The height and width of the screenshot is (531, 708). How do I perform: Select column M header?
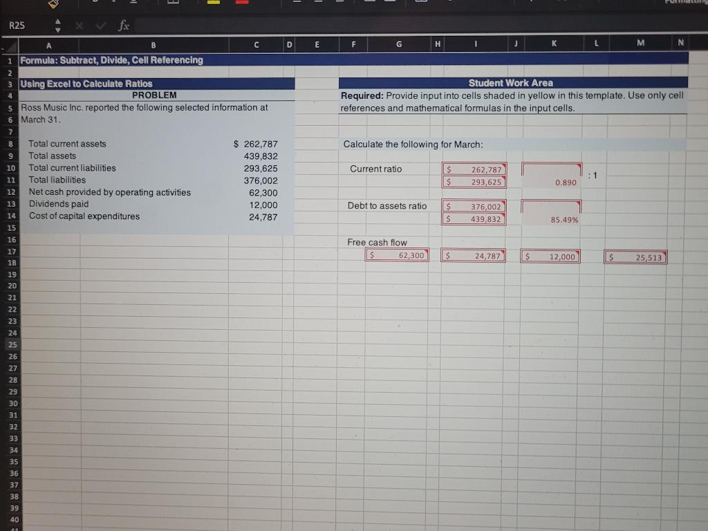point(640,43)
